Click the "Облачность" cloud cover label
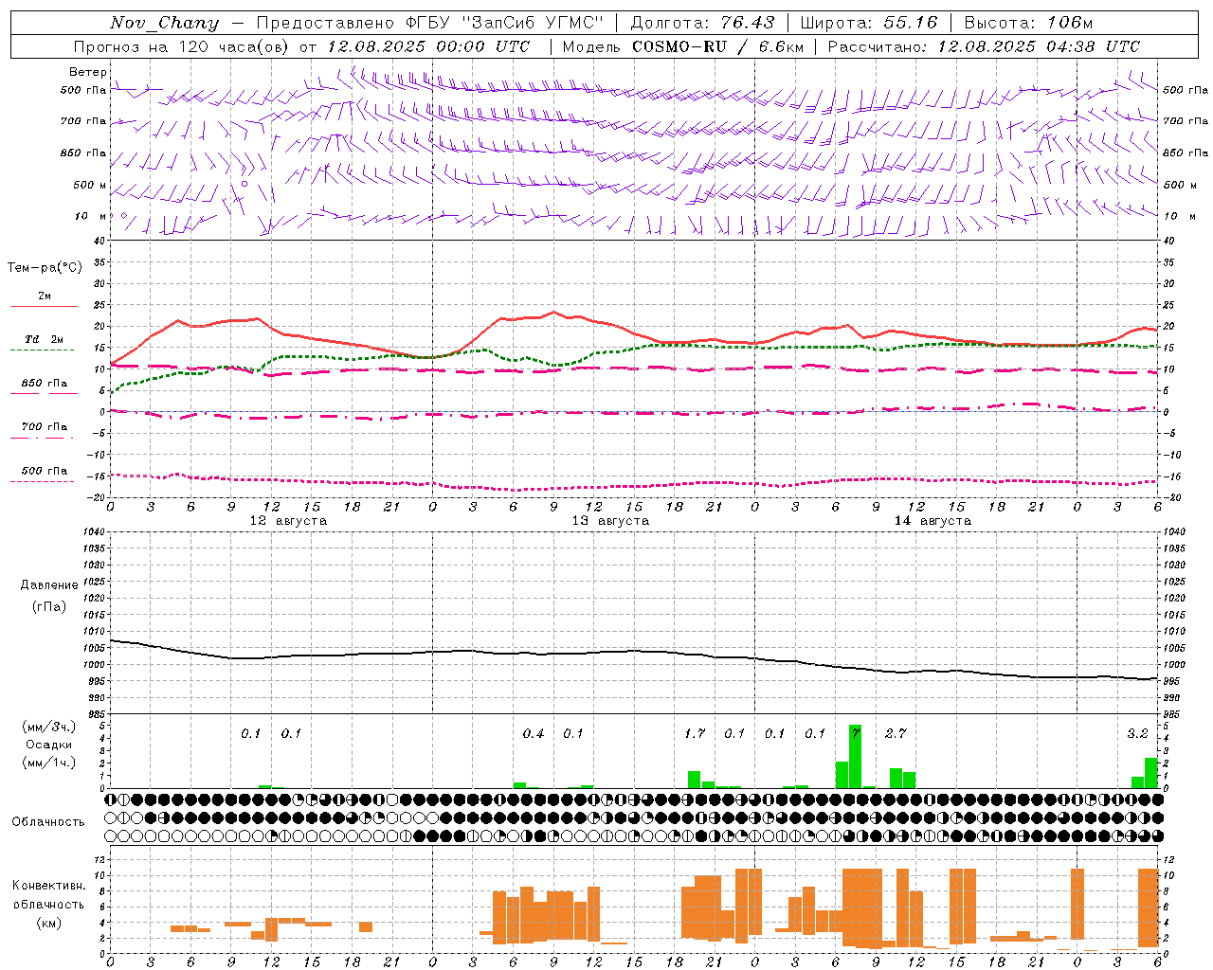This screenshot has height=970, width=1213. point(48,822)
